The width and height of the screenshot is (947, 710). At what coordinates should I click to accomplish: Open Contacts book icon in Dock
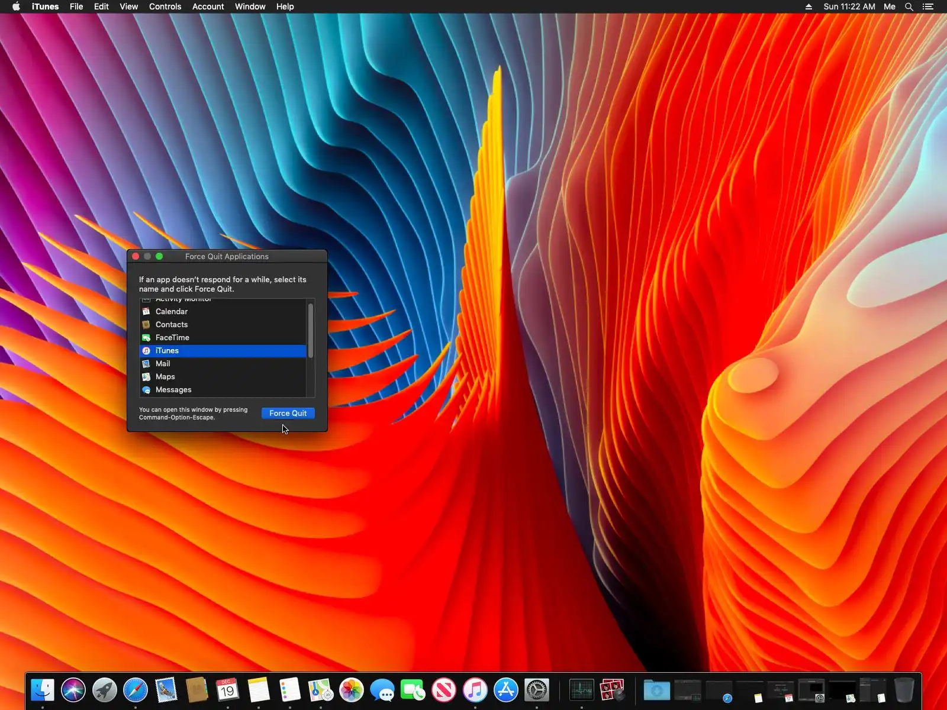tap(197, 690)
